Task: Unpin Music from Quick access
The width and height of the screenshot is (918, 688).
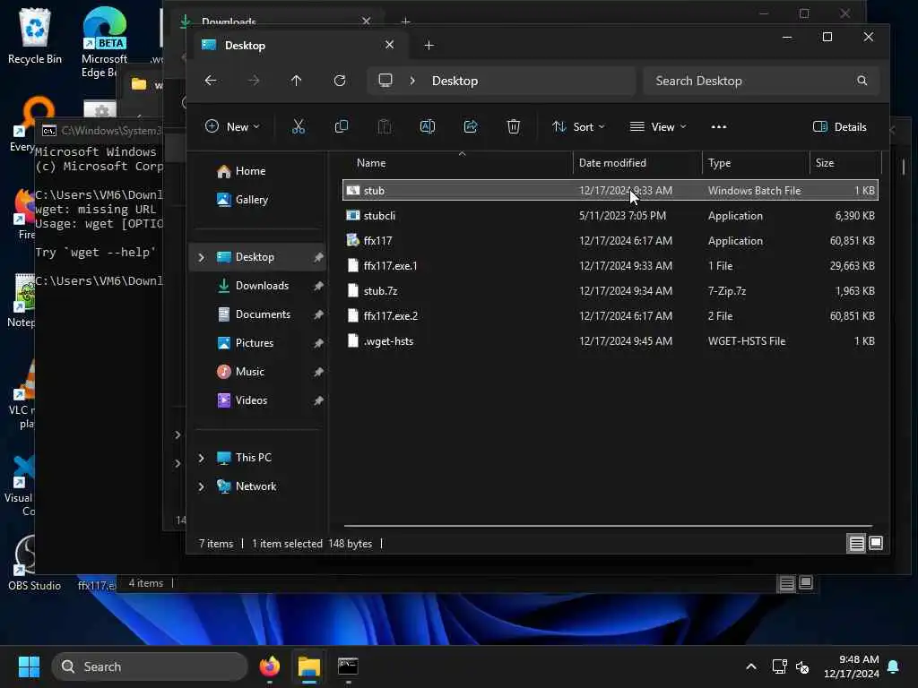Action: (x=318, y=372)
